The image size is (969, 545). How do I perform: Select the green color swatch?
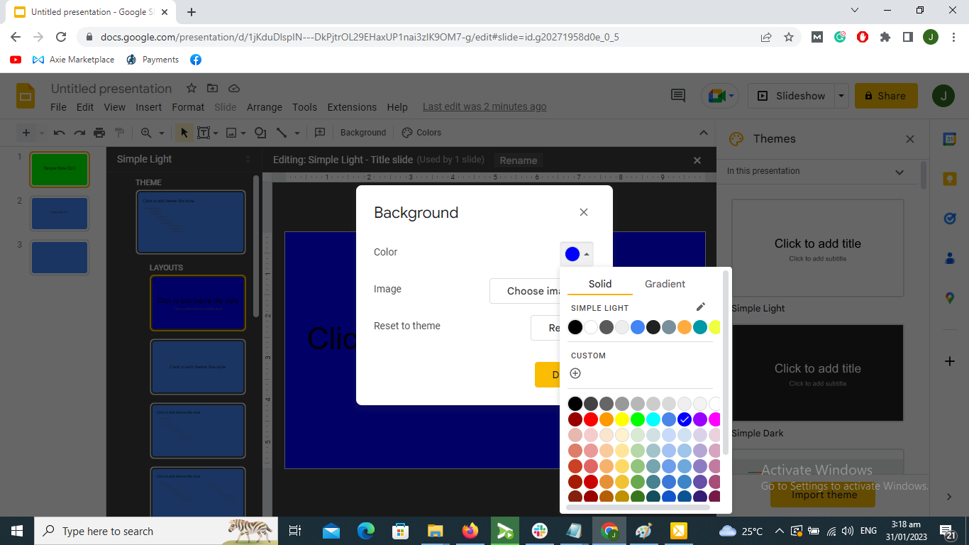click(x=637, y=419)
